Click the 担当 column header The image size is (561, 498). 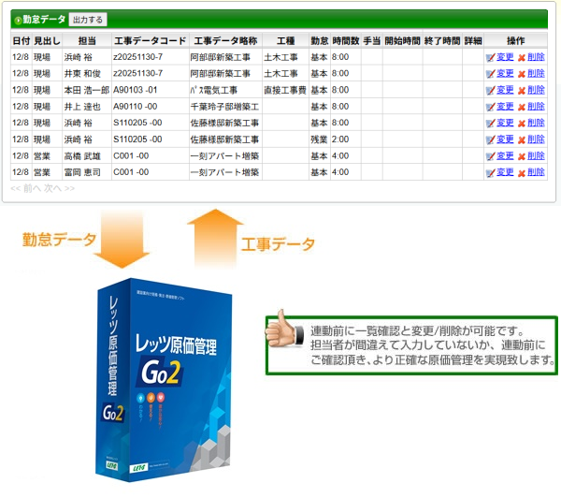click(x=86, y=41)
